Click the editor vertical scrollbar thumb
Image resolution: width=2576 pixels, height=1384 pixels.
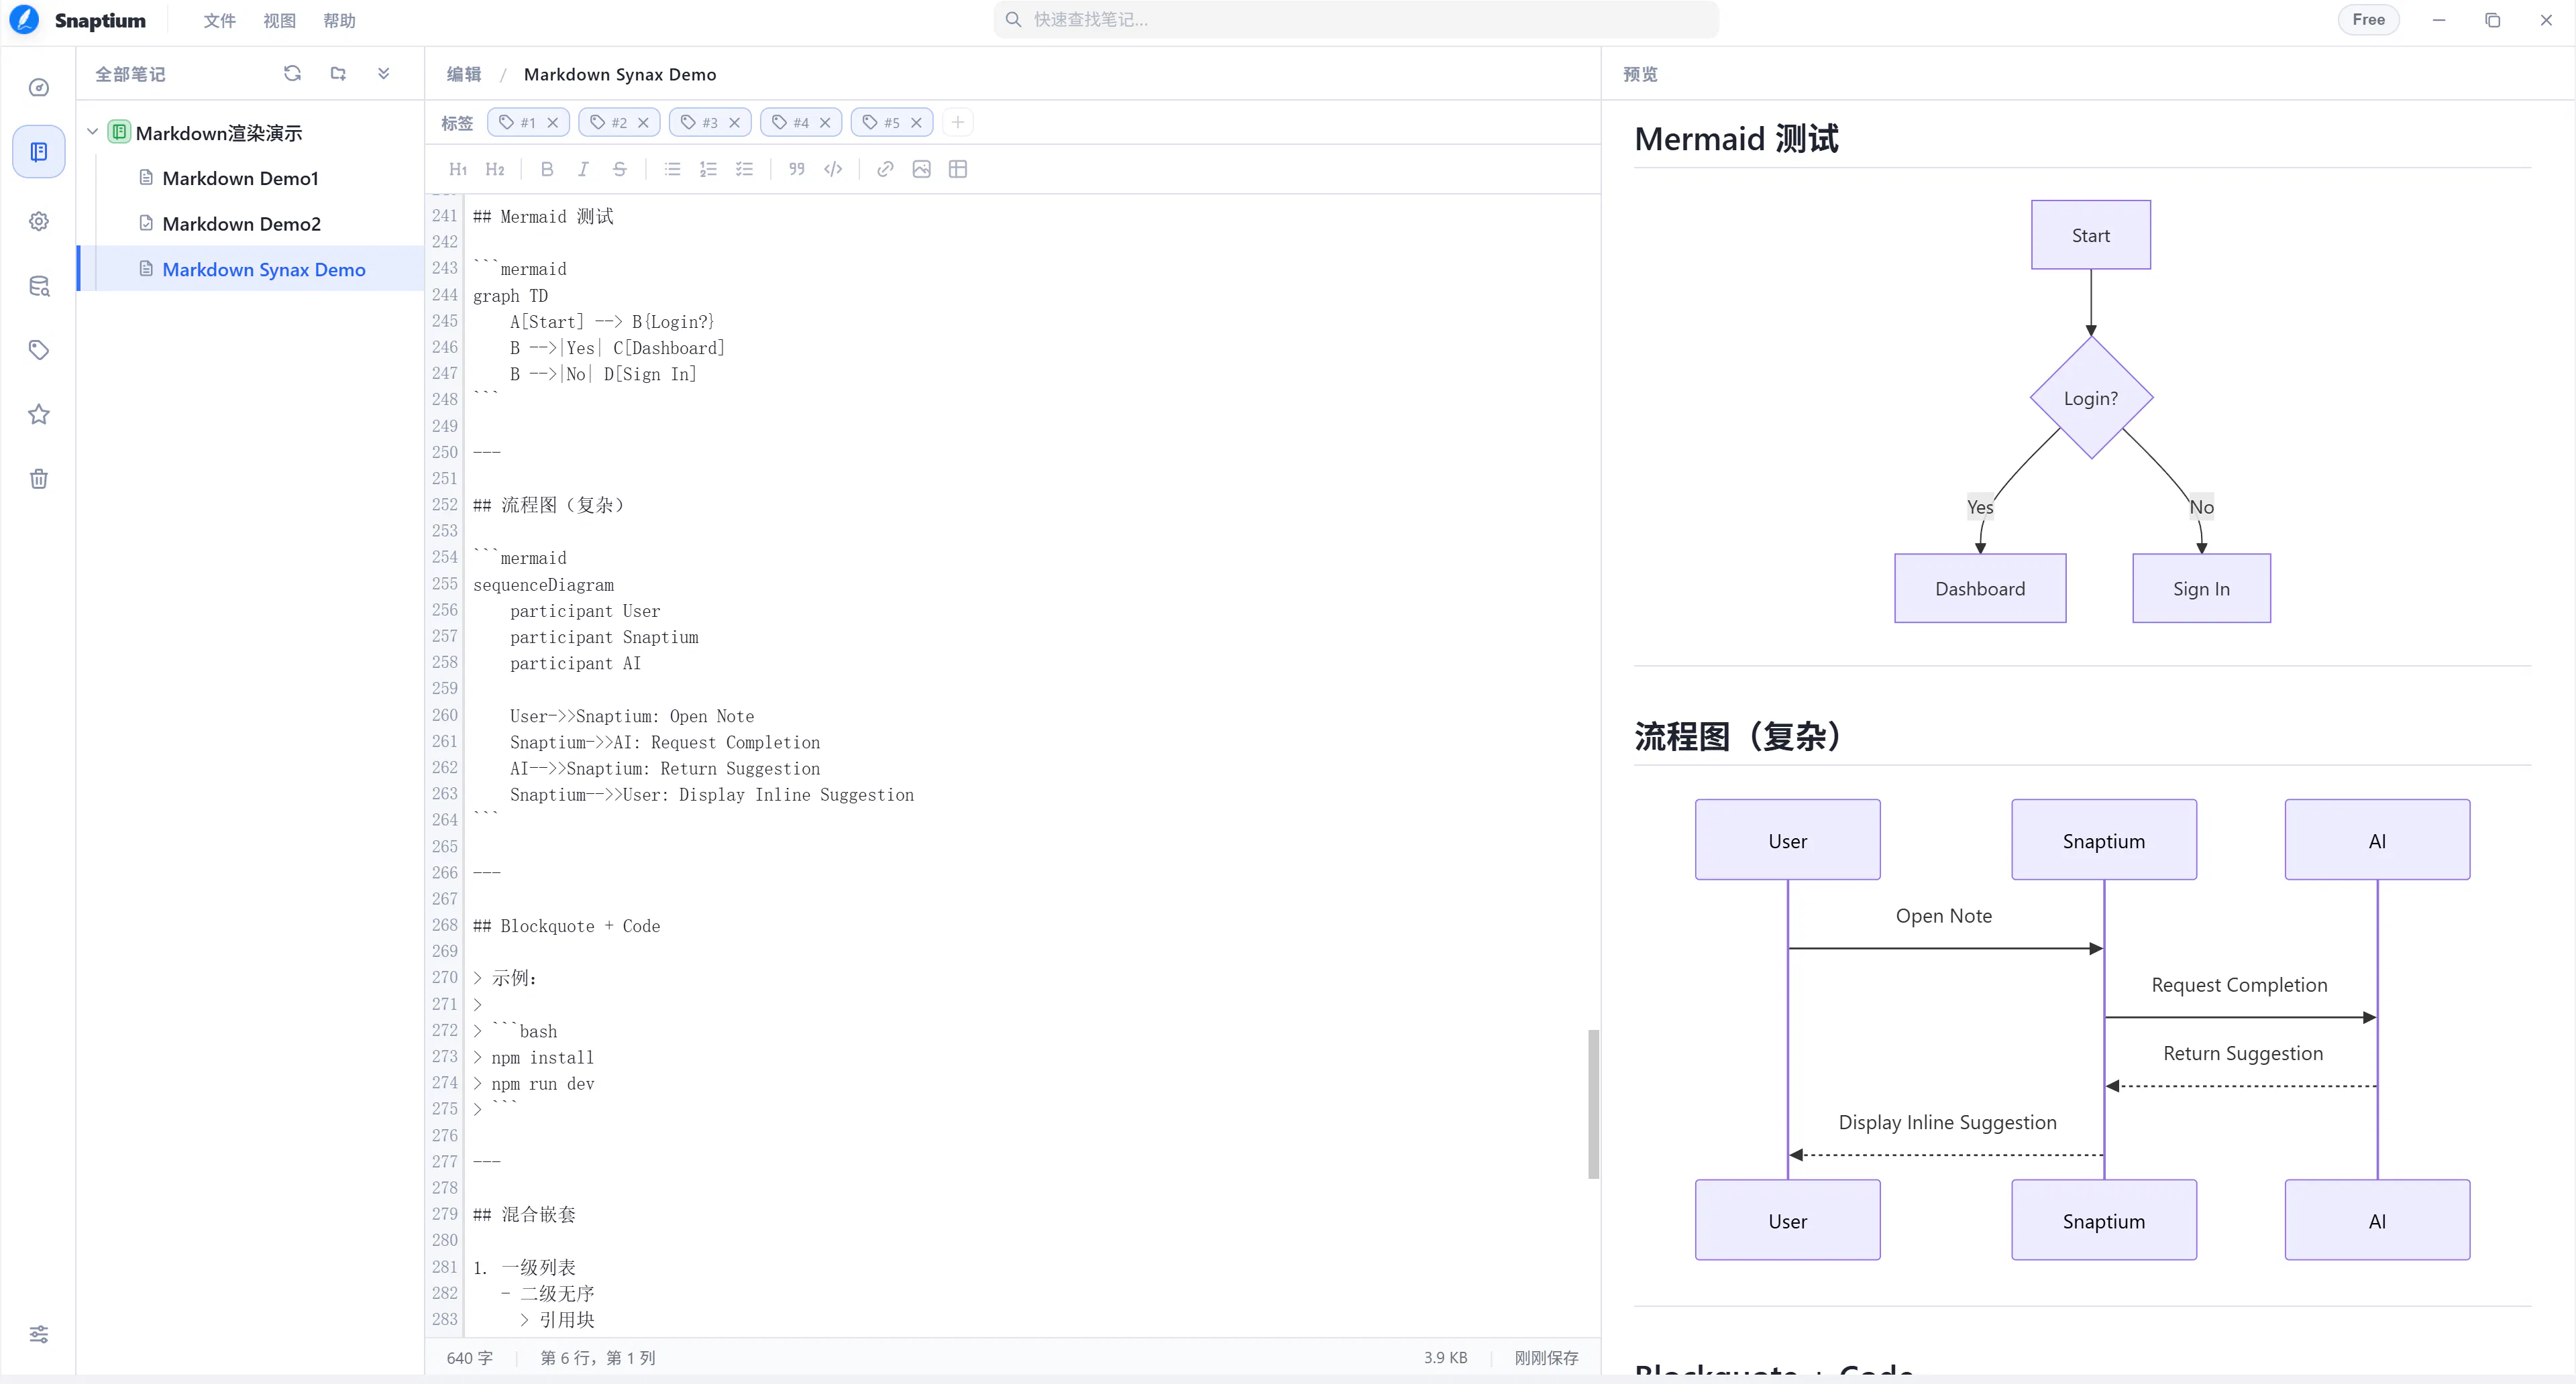[1593, 1104]
